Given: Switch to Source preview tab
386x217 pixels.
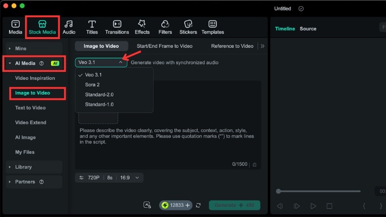Looking at the screenshot, I should (308, 29).
